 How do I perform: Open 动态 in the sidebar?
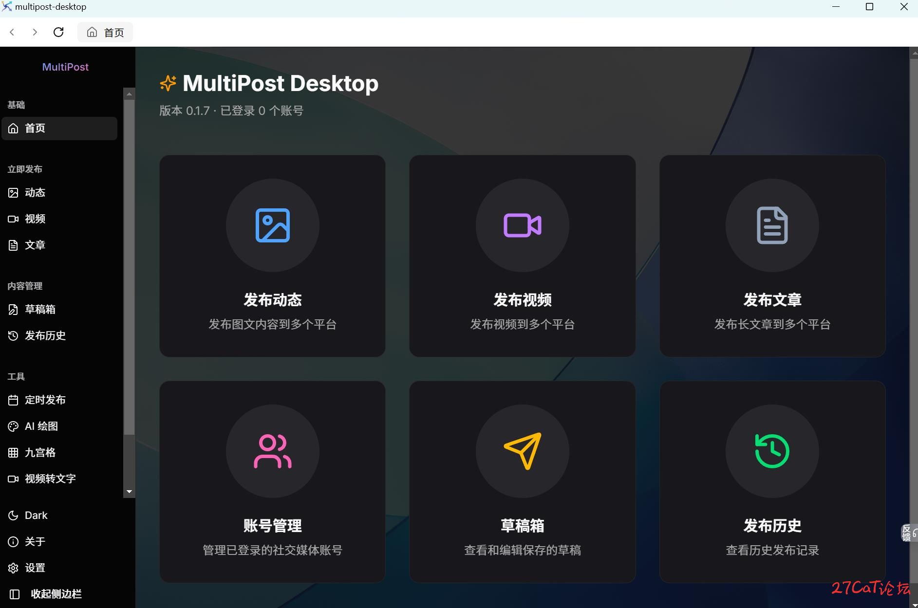pos(59,193)
